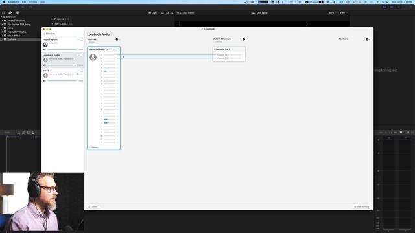Viewport: 415px width, 233px height.
Task: Open the Edit menu
Action: 24,2
